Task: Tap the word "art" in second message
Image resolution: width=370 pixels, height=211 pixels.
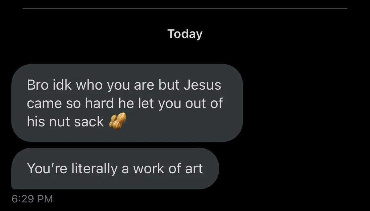Action: [x=194, y=169]
